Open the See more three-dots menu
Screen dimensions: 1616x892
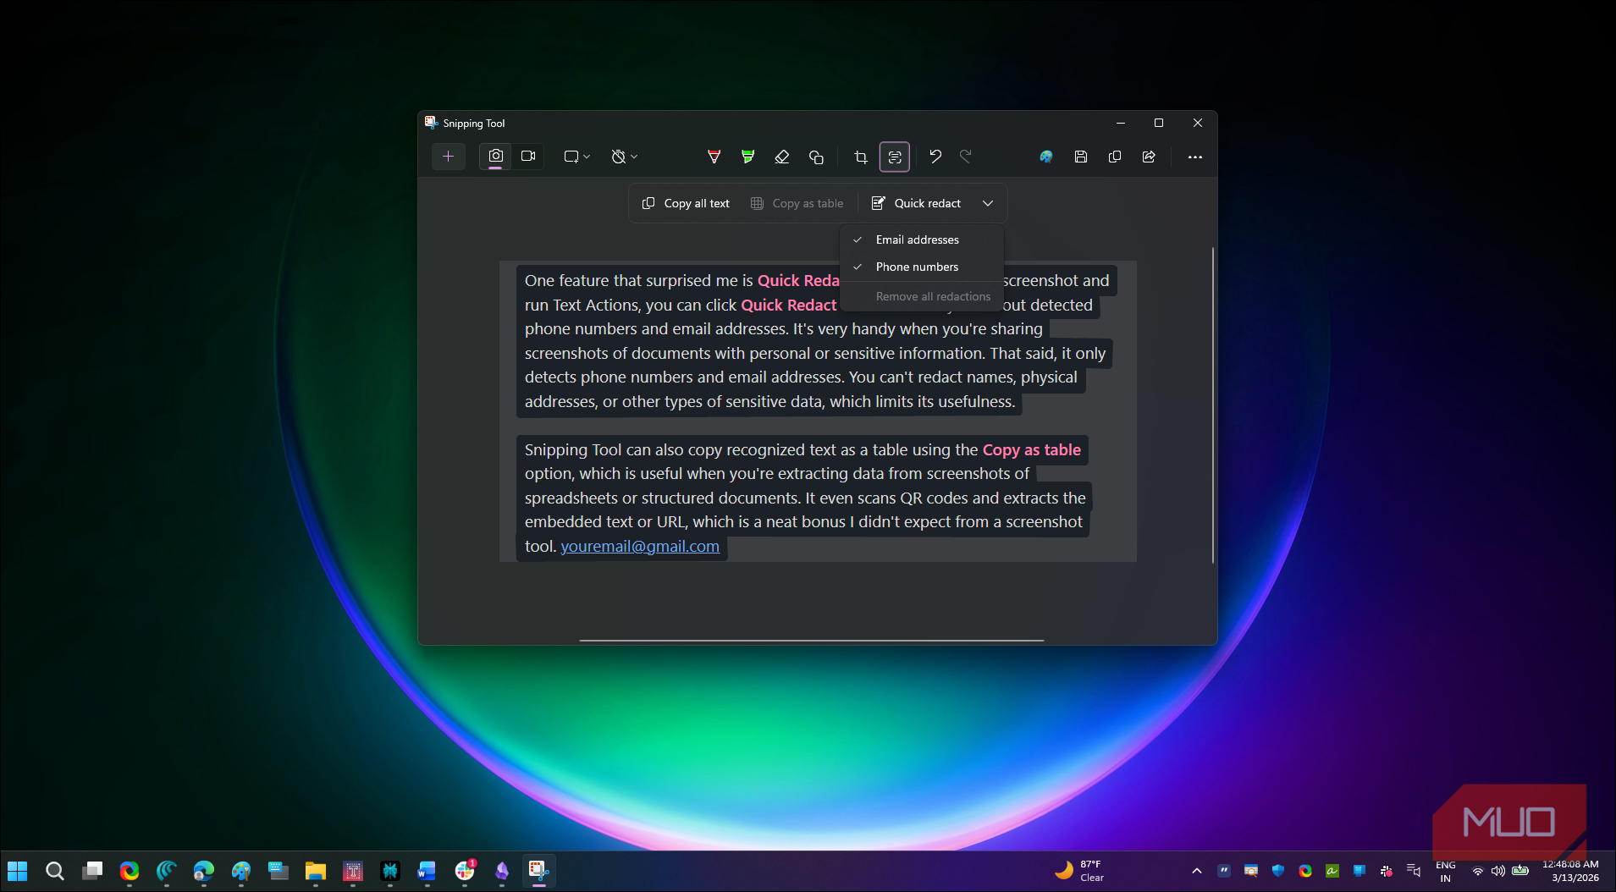(x=1194, y=157)
